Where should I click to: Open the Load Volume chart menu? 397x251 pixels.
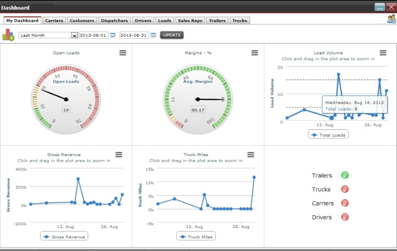tap(383, 53)
